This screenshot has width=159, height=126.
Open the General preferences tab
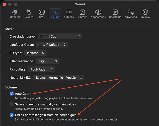tap(15, 14)
